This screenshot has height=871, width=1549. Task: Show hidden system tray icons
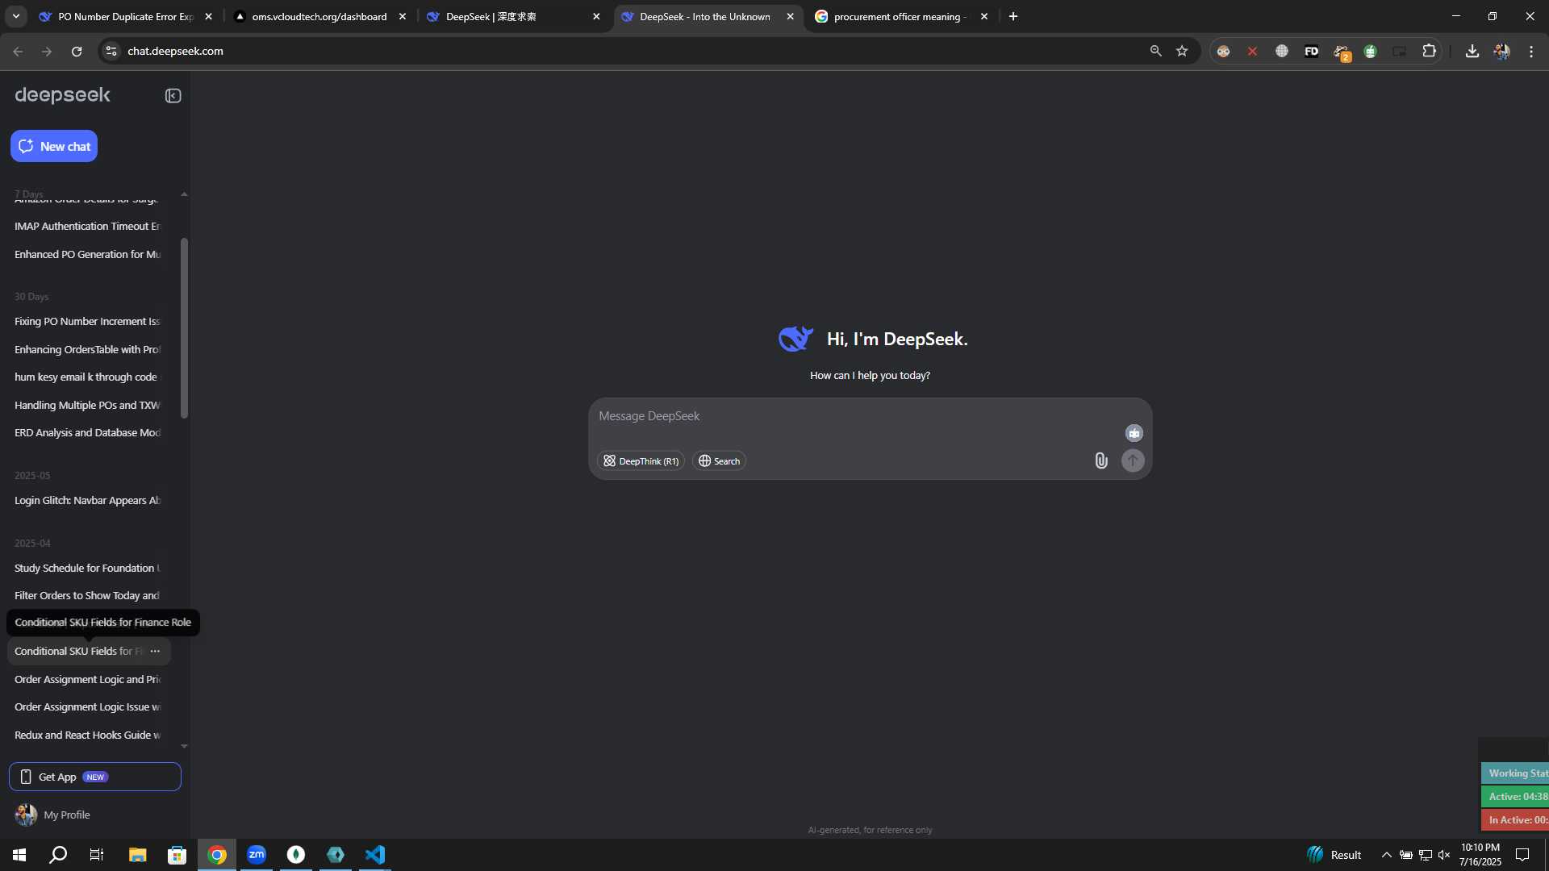1386,855
